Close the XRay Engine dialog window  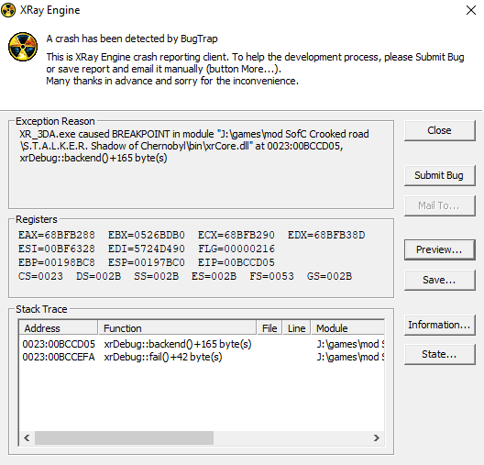point(471,10)
